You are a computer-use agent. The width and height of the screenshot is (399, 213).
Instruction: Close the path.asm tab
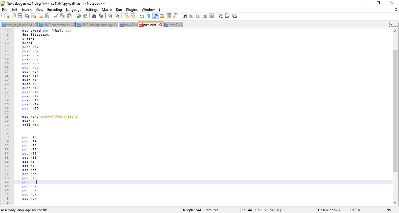(x=160, y=25)
